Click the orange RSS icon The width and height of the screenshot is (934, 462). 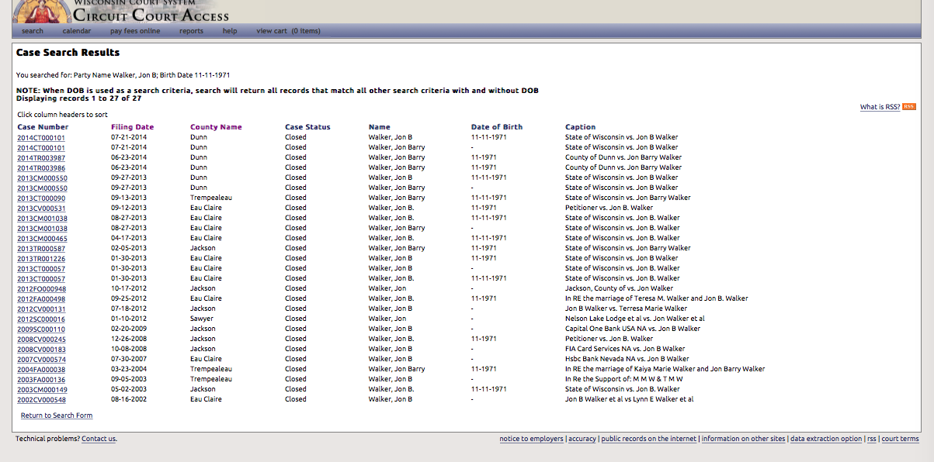(908, 107)
